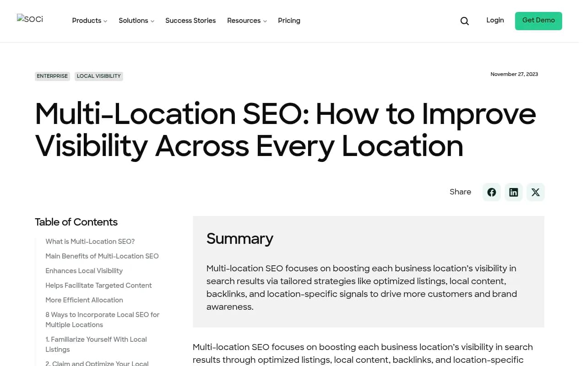Open '1. Familiarize Yourself With Local Listings'
586x366 pixels.
point(96,344)
